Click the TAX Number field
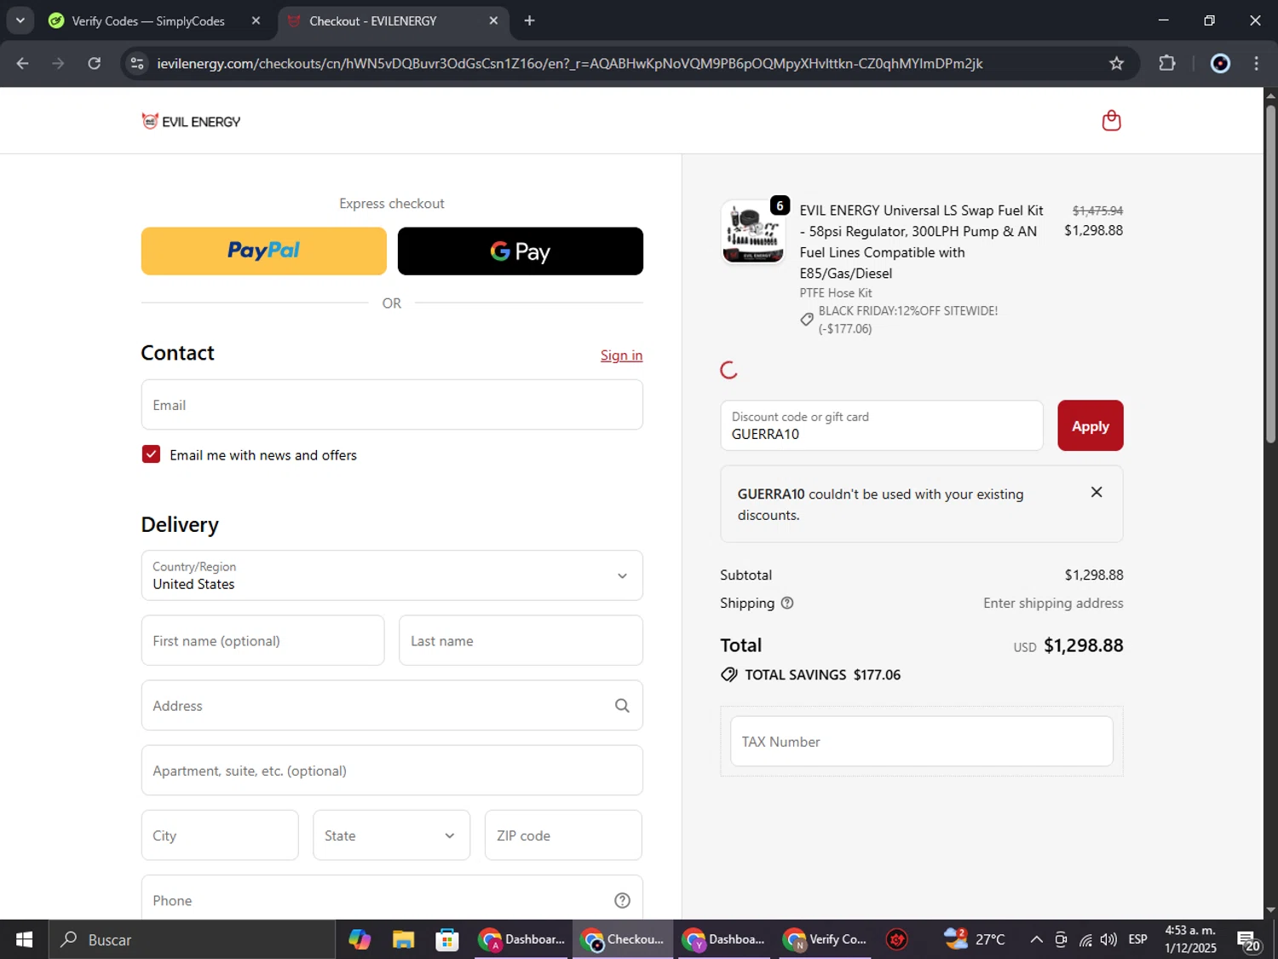1278x959 pixels. click(921, 742)
